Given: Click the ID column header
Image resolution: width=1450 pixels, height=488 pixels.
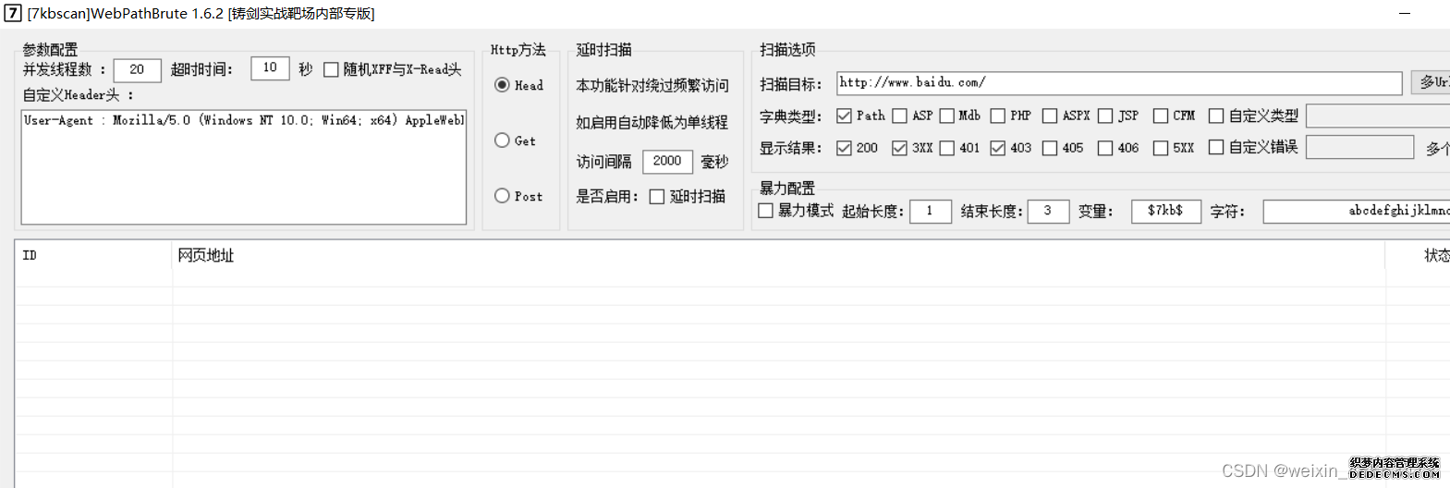Looking at the screenshot, I should (x=30, y=255).
